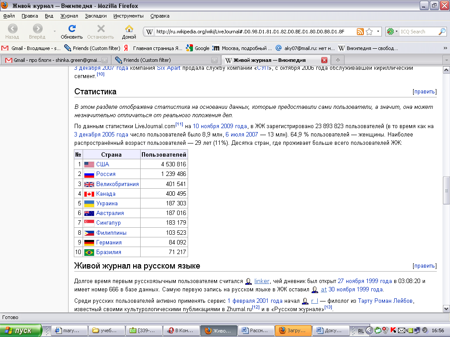Viewport: 450px width, 337px height.
Task: Click the envelope mail icon in the tray
Action: pos(402,330)
